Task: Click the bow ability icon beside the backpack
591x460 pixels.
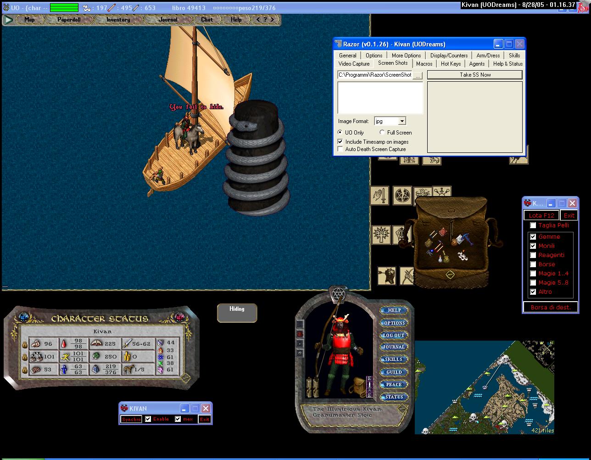Action: coord(407,275)
